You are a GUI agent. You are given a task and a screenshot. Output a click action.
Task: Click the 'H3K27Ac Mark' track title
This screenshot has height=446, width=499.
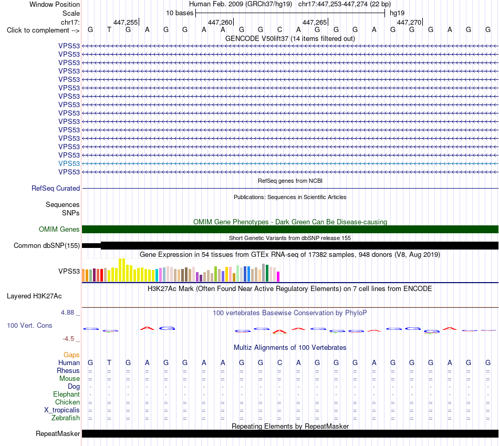pyautogui.click(x=290, y=289)
